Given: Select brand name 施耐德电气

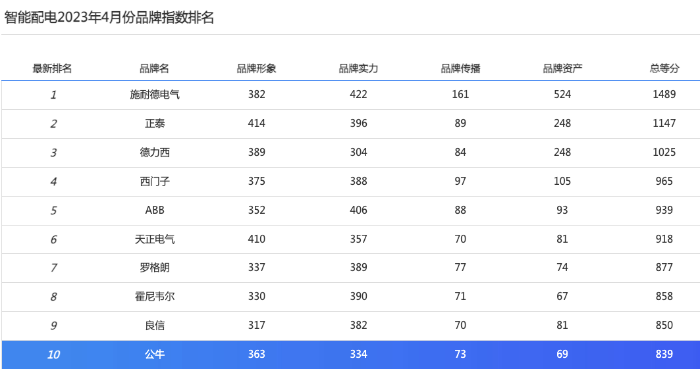Looking at the screenshot, I should click(x=155, y=95).
